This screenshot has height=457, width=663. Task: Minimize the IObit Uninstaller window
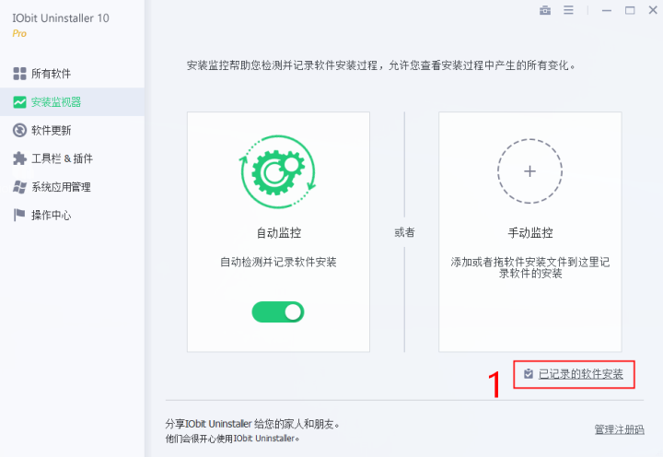coord(607,10)
